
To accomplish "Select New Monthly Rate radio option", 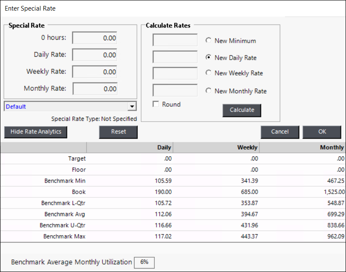I will [x=208, y=91].
